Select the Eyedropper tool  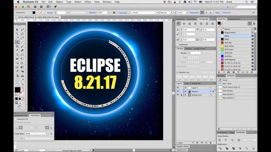[x=17, y=71]
